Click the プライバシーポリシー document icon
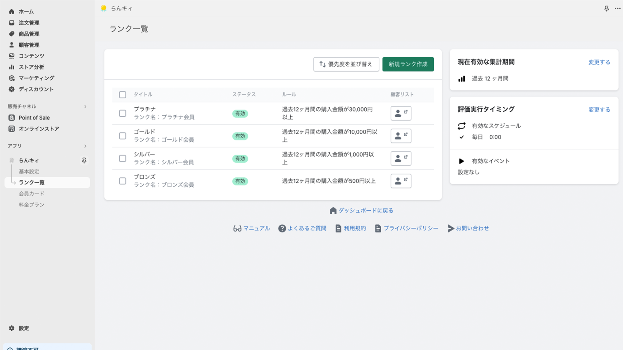 378,228
